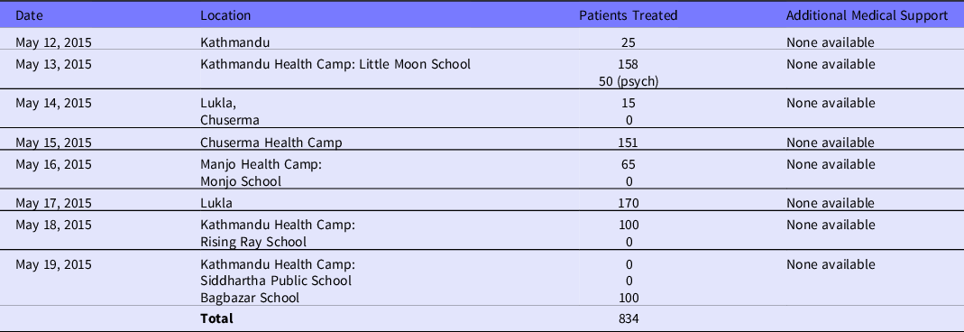
Task: Click the Additional Medical Support header
Action: 867,16
